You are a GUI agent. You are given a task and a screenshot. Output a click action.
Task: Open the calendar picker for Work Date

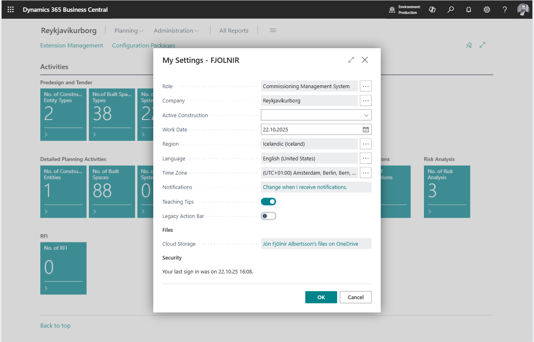(366, 129)
